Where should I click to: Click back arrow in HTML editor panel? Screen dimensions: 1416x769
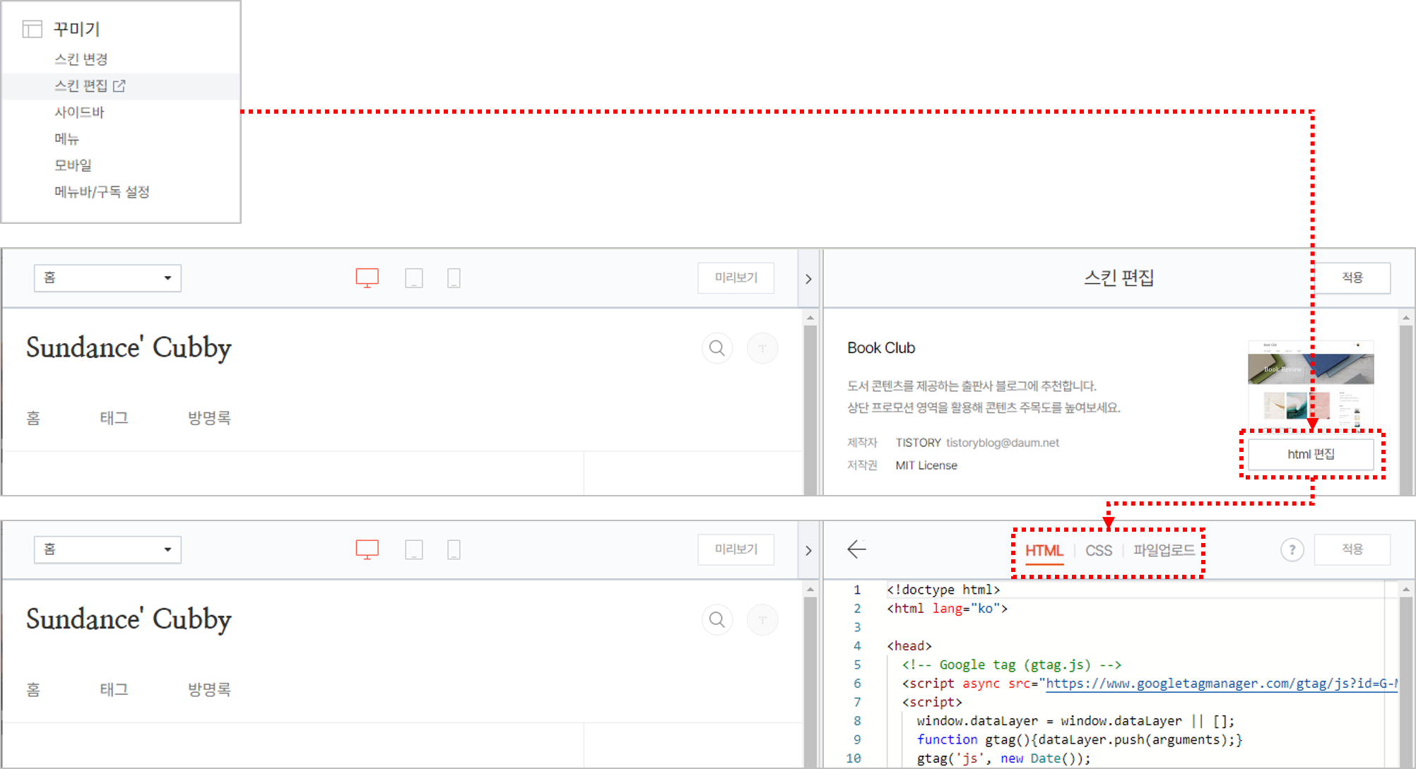point(856,549)
